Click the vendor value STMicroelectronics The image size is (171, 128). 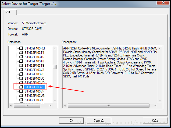[x=34, y=23]
